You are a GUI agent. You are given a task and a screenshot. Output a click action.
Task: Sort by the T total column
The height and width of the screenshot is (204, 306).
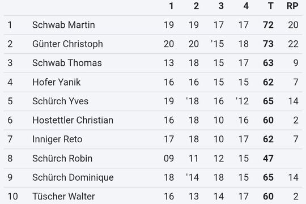pyautogui.click(x=270, y=6)
